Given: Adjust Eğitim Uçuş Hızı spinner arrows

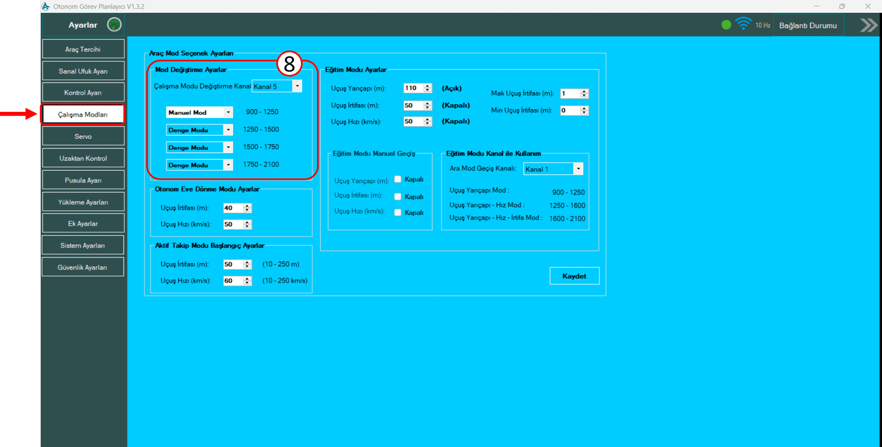Looking at the screenshot, I should [428, 121].
